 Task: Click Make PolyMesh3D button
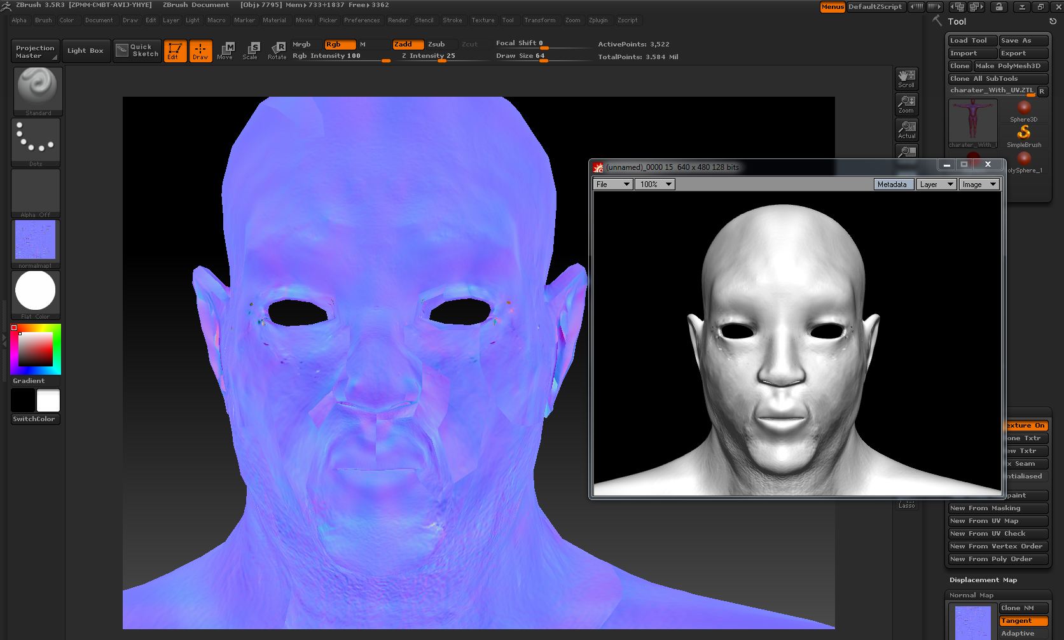(1011, 66)
